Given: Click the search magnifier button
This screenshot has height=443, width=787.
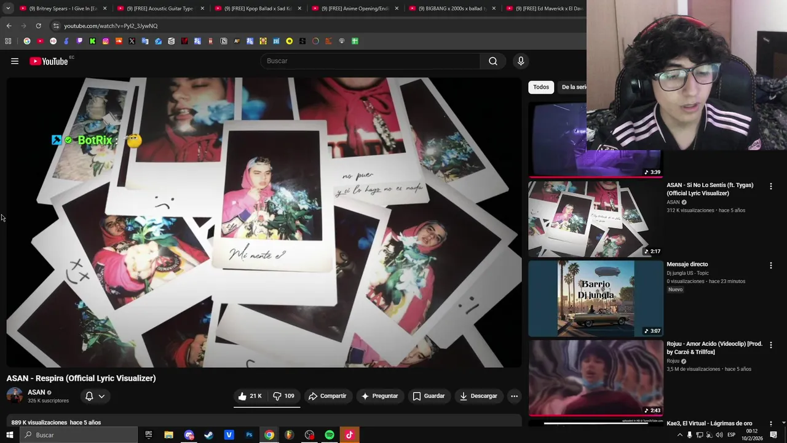Looking at the screenshot, I should pyautogui.click(x=493, y=61).
